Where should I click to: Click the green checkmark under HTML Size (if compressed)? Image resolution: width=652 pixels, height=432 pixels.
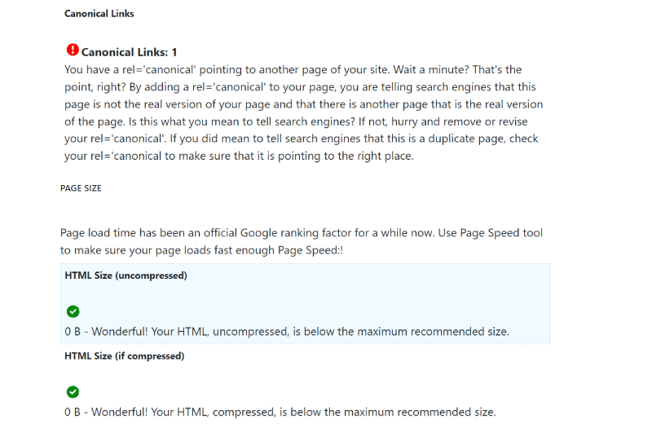[x=73, y=392]
